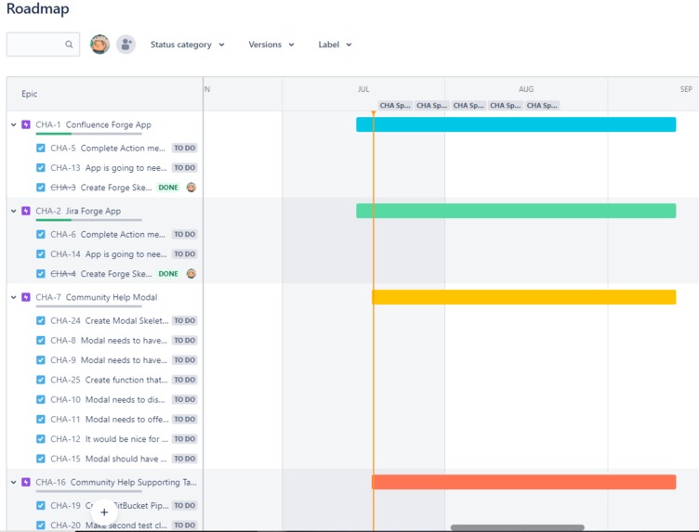
Task: Click TO DO status on CHA-12
Action: point(185,438)
